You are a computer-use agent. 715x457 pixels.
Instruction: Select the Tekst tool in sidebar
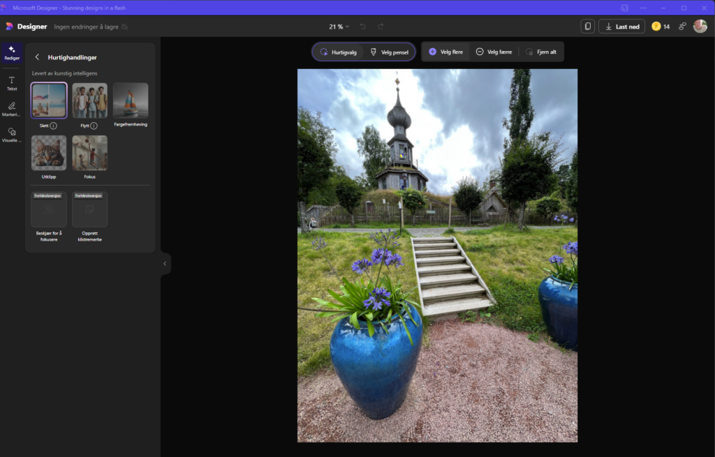coord(12,83)
